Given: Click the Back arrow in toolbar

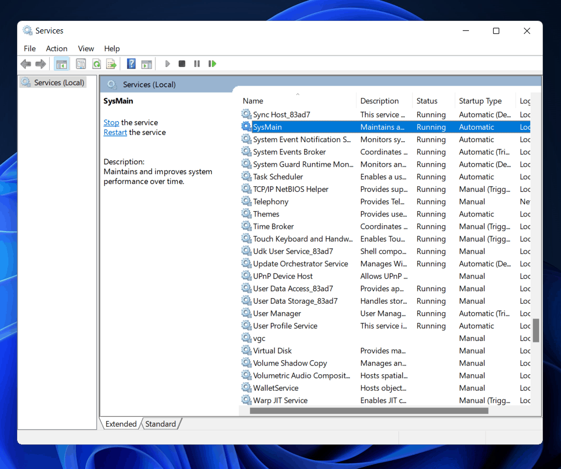Looking at the screenshot, I should 26,64.
